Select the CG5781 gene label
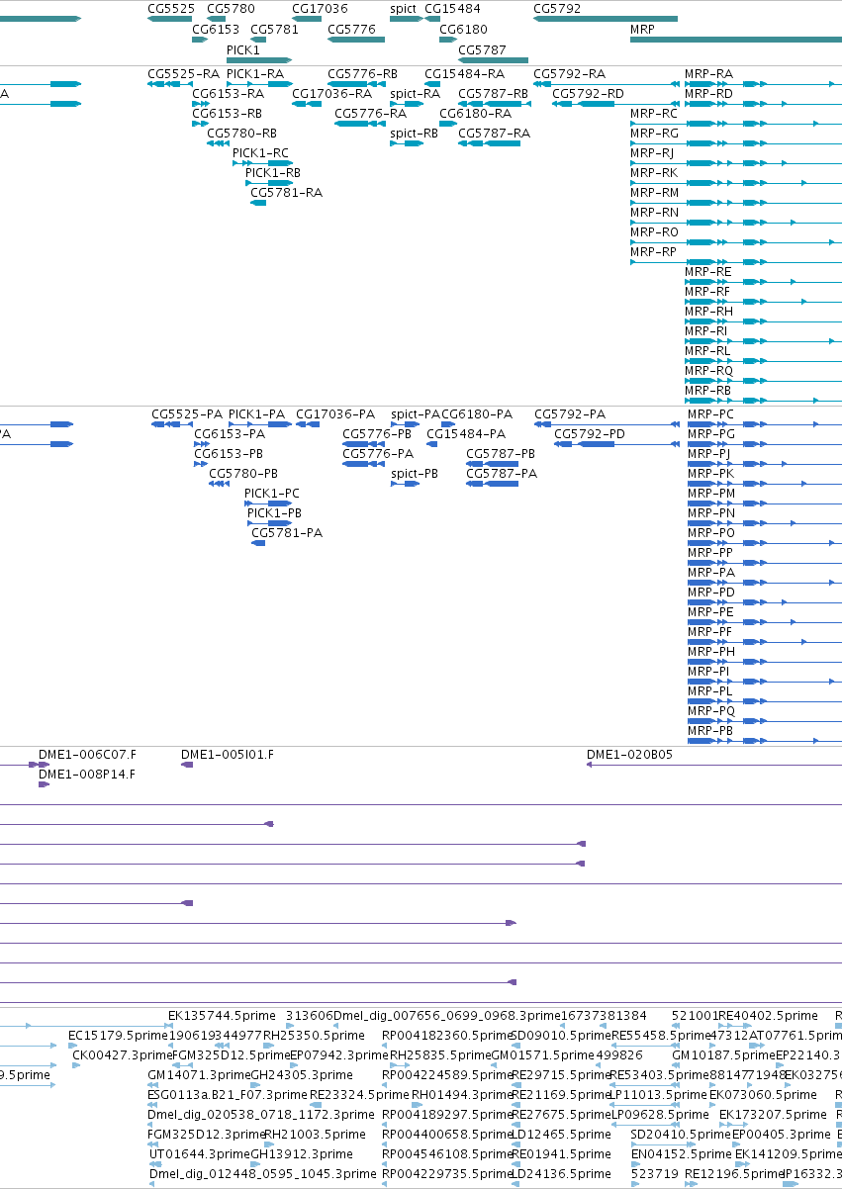The image size is (842, 1189). click(274, 30)
